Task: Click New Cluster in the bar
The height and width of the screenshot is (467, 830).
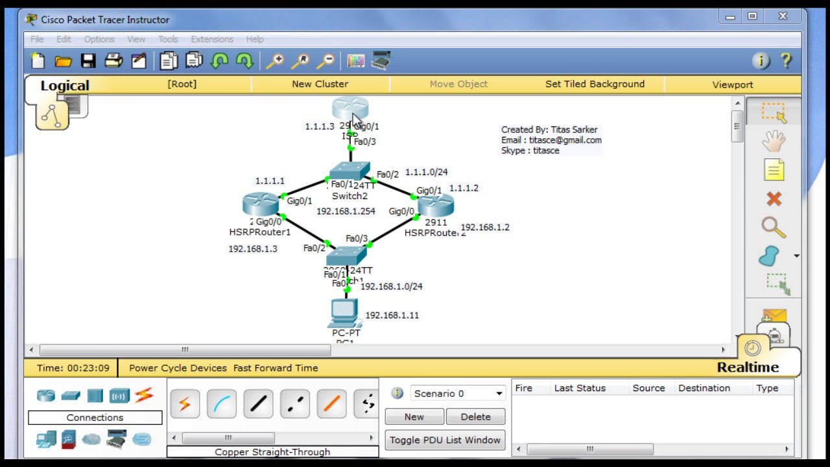Action: click(x=320, y=84)
